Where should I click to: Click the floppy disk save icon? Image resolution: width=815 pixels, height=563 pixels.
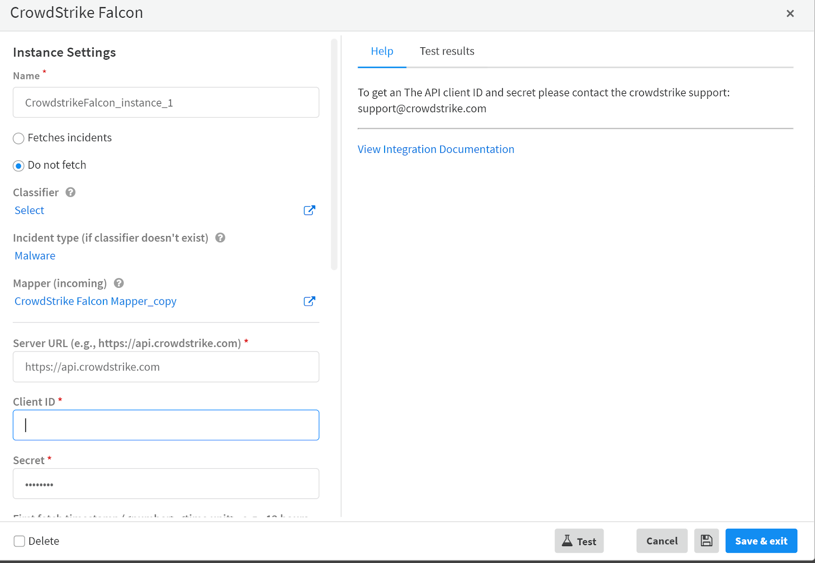[706, 541]
